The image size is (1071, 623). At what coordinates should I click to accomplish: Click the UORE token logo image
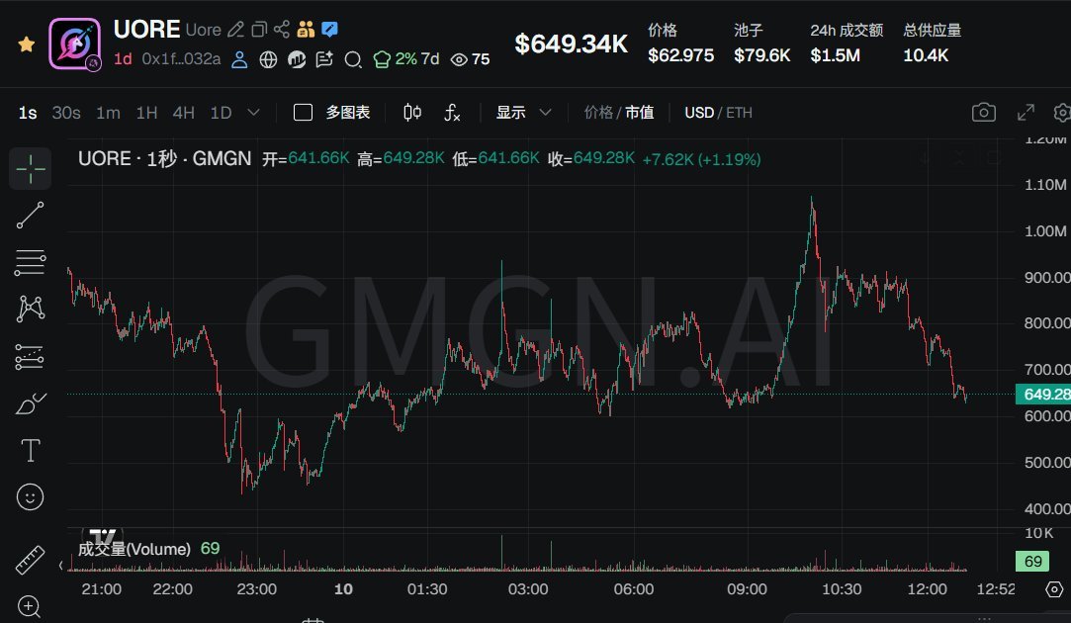[x=74, y=44]
